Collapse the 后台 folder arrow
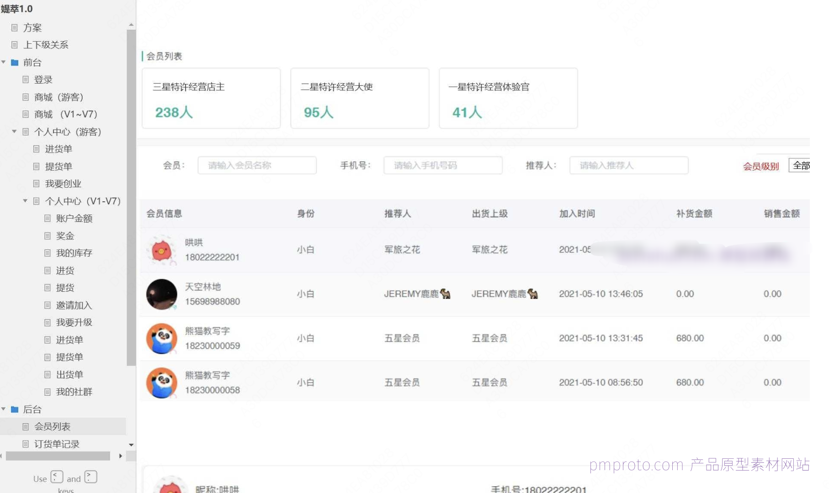The width and height of the screenshot is (829, 493). (x=4, y=409)
